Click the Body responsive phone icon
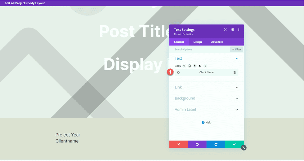This screenshot has width=304, height=161. tap(190, 66)
